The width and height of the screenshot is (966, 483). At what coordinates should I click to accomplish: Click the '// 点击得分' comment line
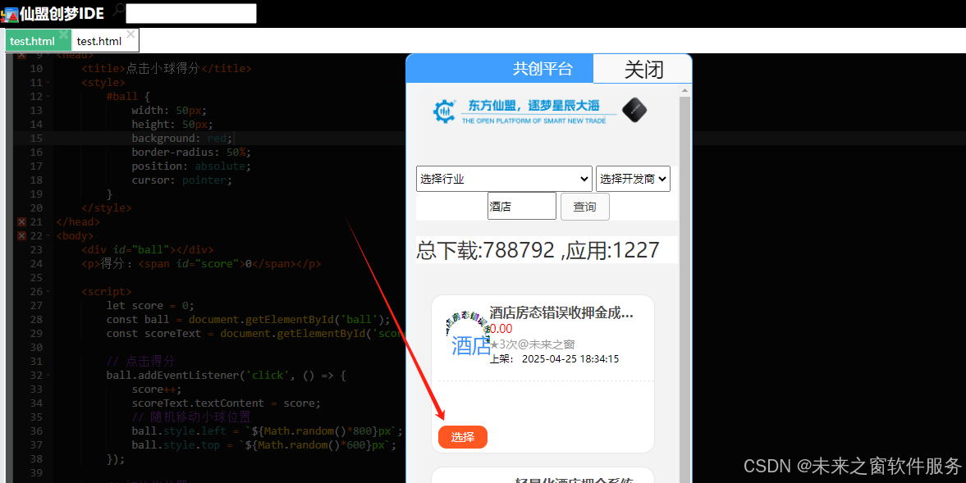click(x=141, y=361)
